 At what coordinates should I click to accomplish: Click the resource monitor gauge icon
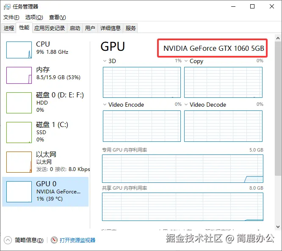point(54,240)
